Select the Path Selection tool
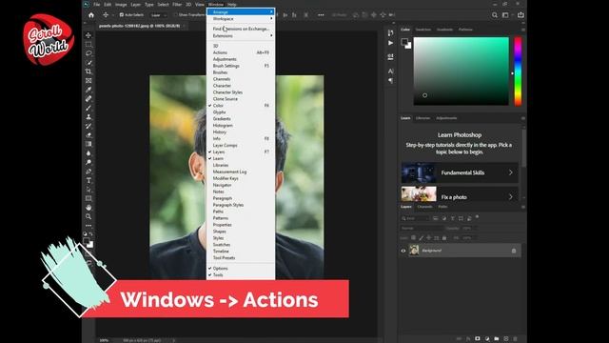Viewport: 609px width, 343px height. coord(88,190)
